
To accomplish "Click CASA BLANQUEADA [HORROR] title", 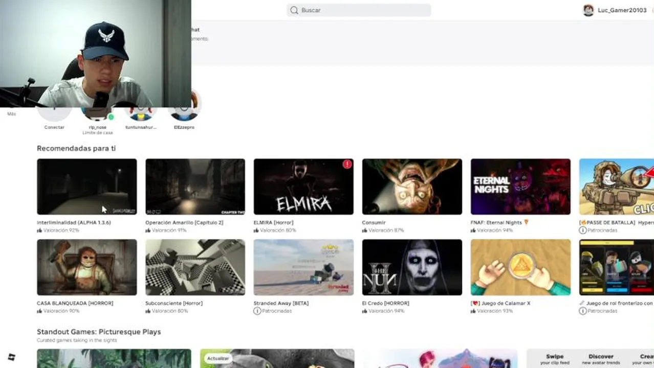I will [x=75, y=303].
